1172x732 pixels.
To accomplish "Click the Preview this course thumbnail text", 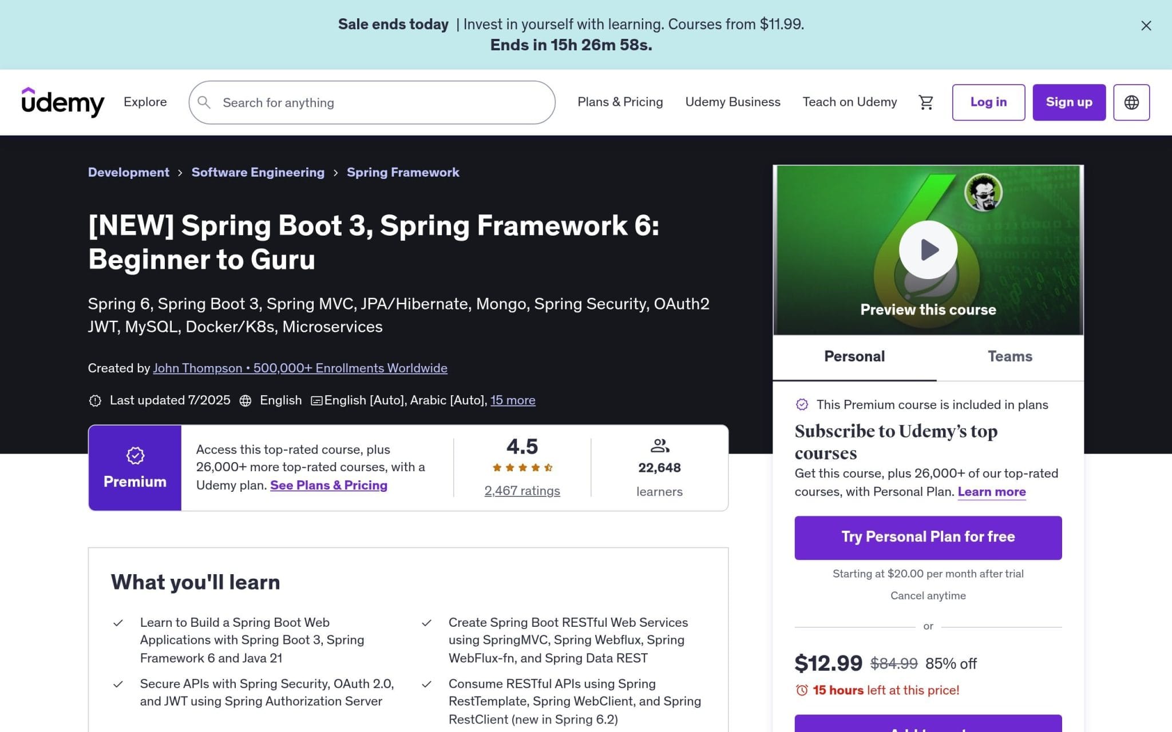I will [928, 309].
